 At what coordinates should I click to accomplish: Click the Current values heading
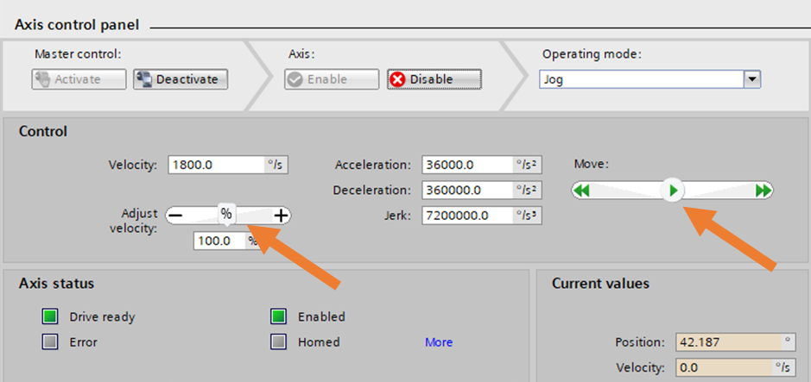tap(600, 284)
